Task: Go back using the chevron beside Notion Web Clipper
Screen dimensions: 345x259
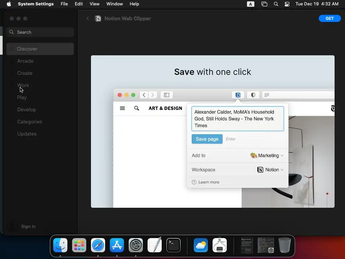Action: pyautogui.click(x=88, y=19)
